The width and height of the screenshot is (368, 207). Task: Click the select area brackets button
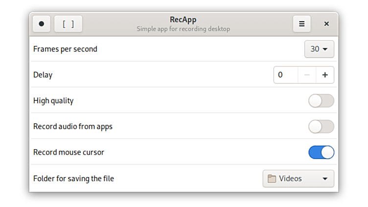click(69, 24)
